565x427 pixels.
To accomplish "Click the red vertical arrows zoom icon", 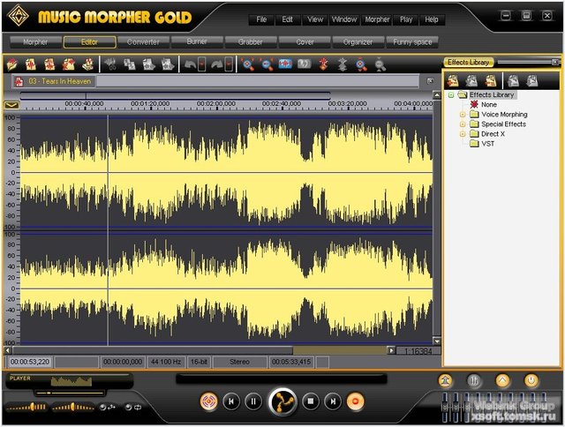I will [324, 64].
